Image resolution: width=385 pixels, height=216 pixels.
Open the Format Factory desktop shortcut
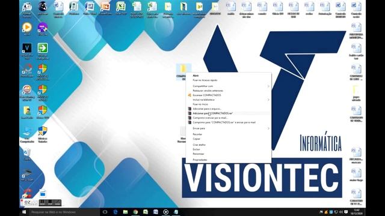tap(26, 10)
